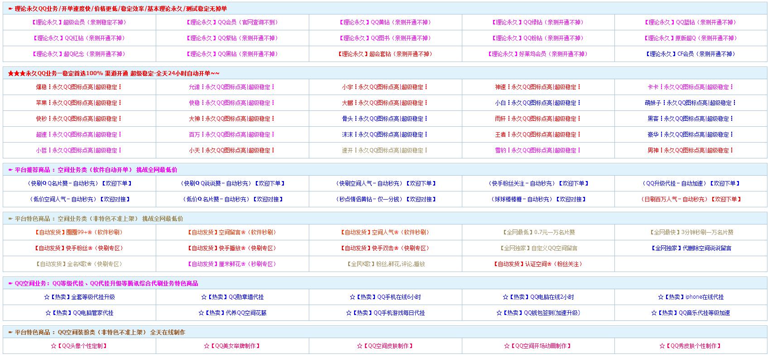Open 萌妹子 永久QQ图标点亮 link
Viewport: 772px width, 358px height.
pos(690,103)
